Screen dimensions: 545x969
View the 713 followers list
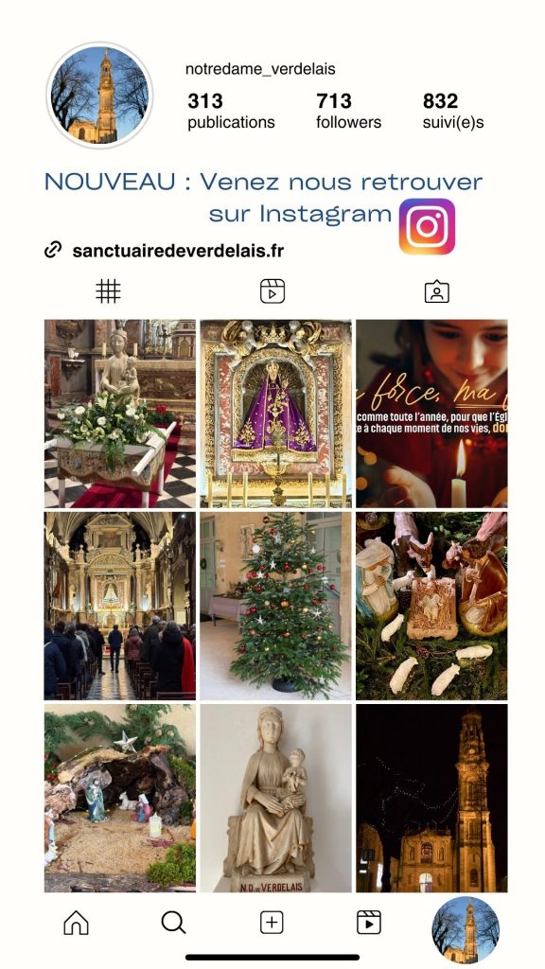point(348,112)
